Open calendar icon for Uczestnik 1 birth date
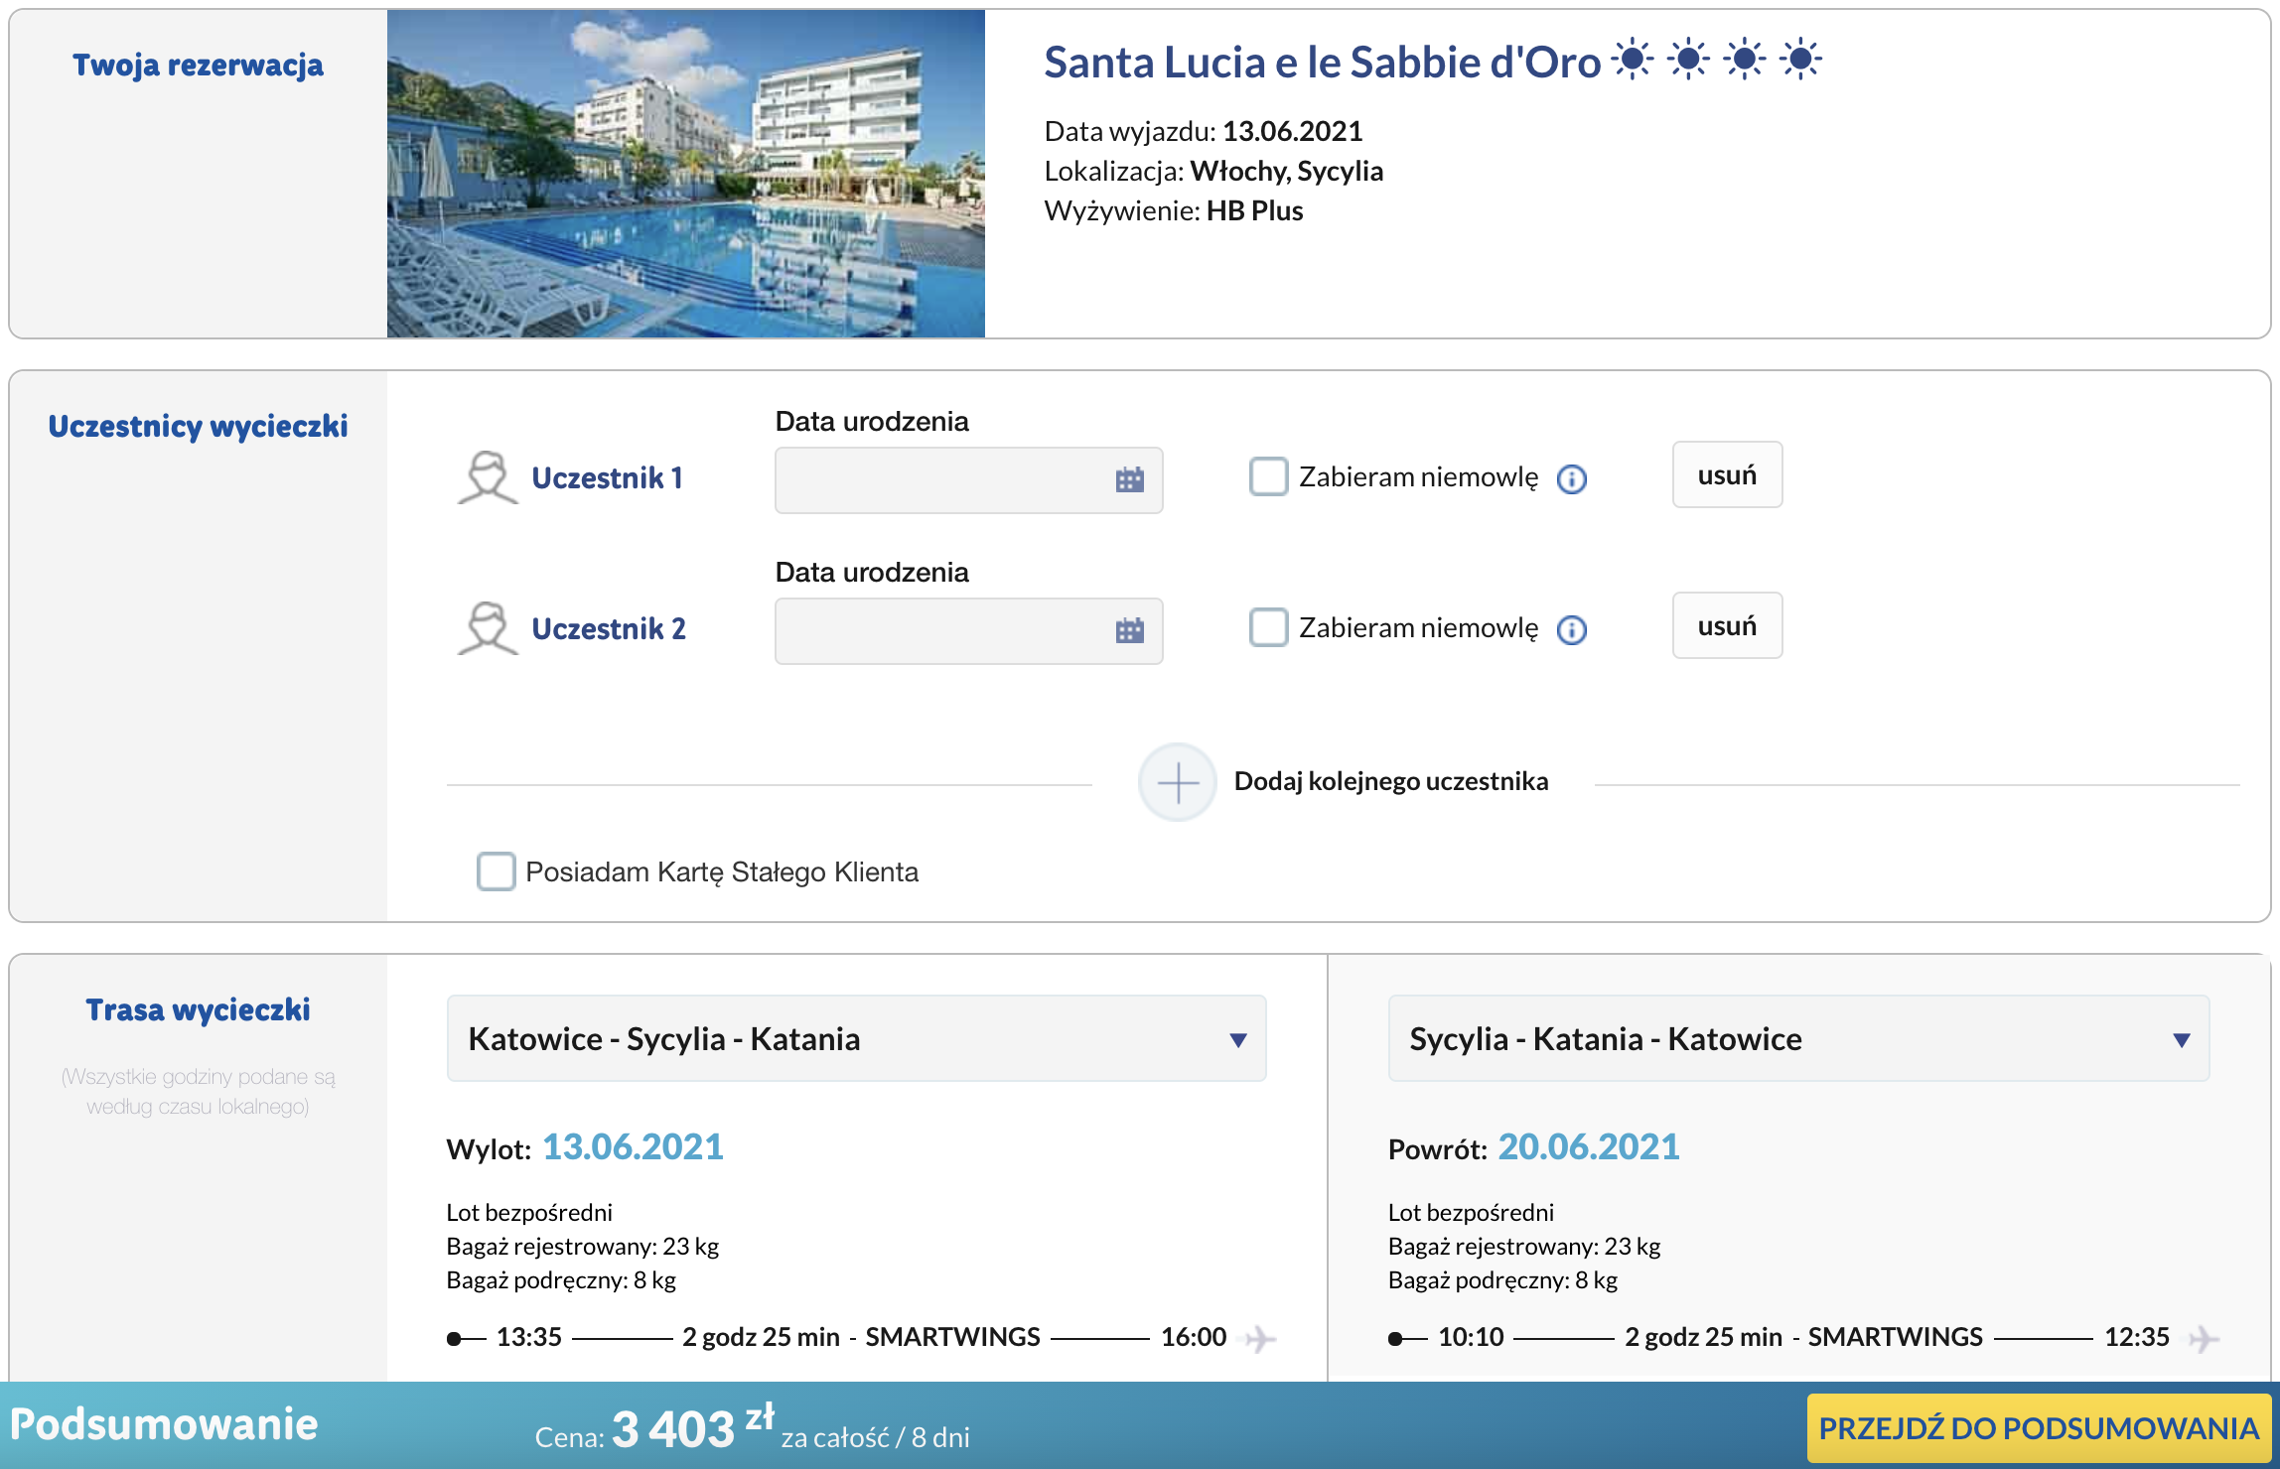Screen dimensions: 2280x1469 pyautogui.click(x=1130, y=480)
